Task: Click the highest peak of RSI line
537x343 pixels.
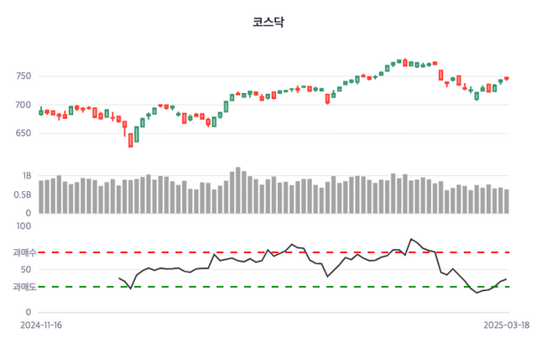Action: point(411,239)
